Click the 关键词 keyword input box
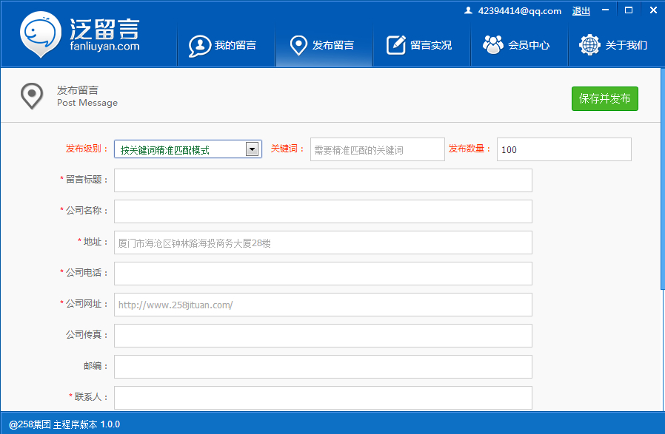The height and width of the screenshot is (434, 665). tap(378, 149)
